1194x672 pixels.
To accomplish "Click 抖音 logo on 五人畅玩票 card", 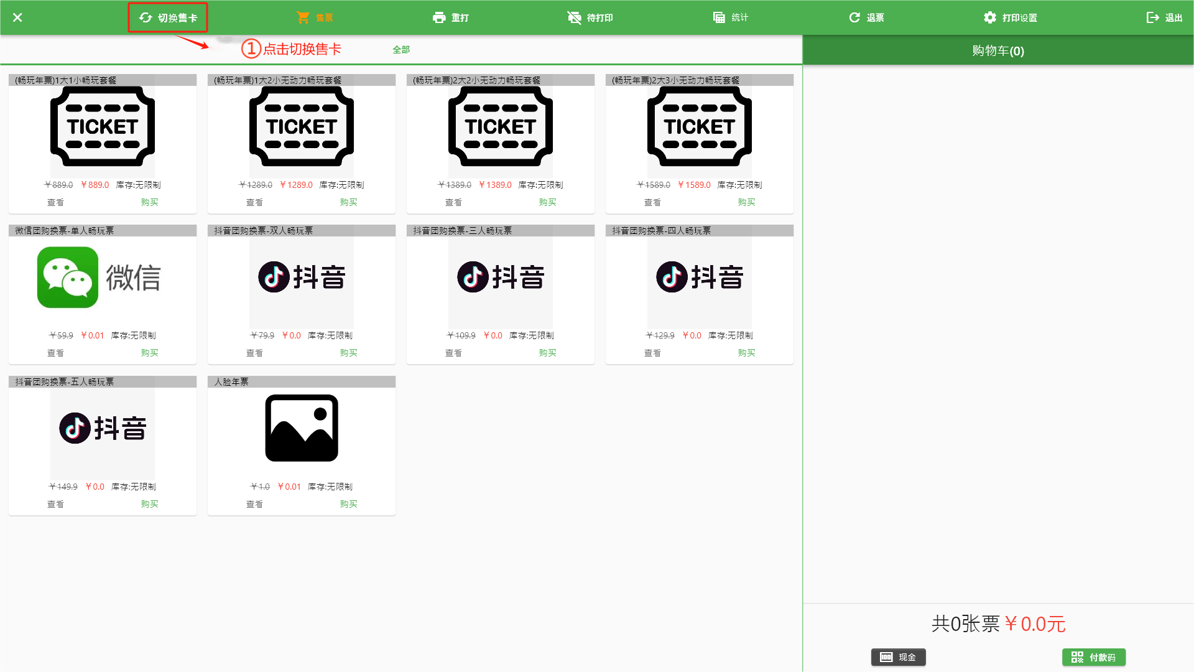I will 103,428.
